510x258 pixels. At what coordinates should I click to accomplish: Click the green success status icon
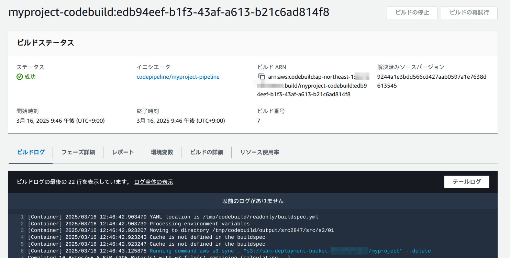coord(20,77)
